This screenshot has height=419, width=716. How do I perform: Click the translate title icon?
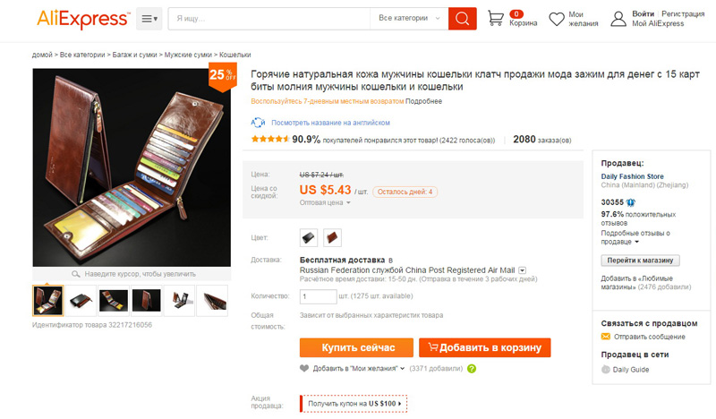258,123
